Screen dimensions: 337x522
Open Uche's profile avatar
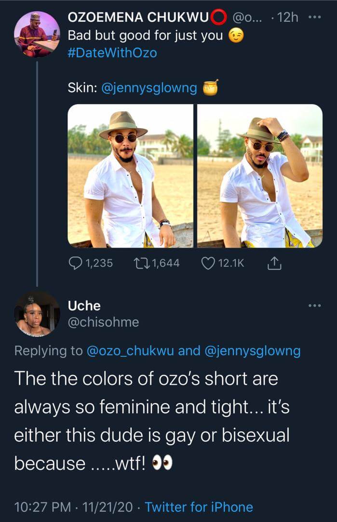[37, 314]
